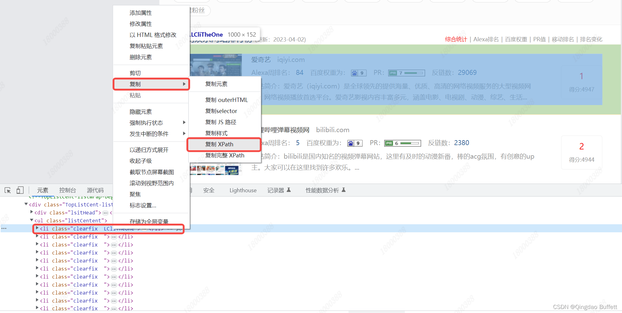
Task: Select 滚动到视野范围内
Action: (151, 183)
